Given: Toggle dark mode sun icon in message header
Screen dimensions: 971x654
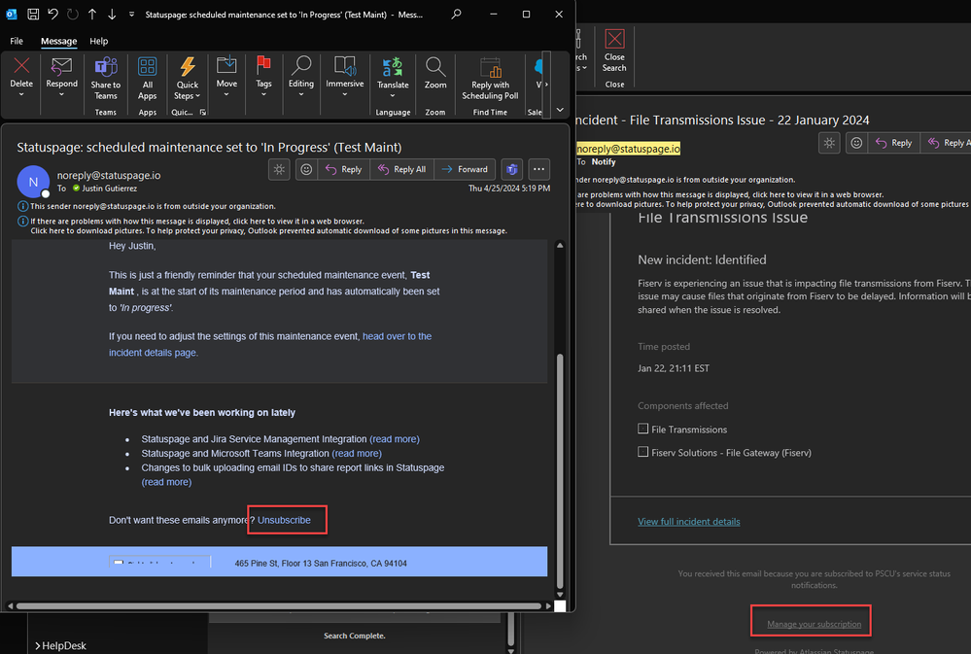Looking at the screenshot, I should 278,169.
